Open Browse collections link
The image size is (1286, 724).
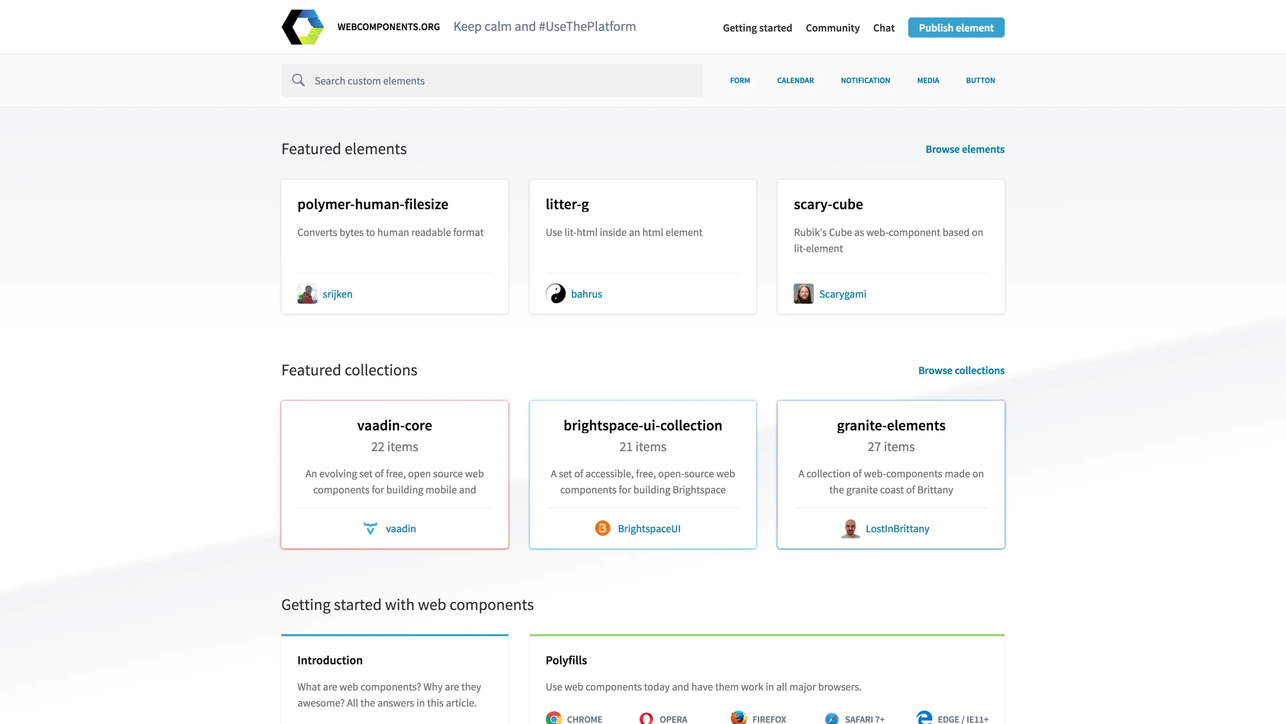point(961,370)
